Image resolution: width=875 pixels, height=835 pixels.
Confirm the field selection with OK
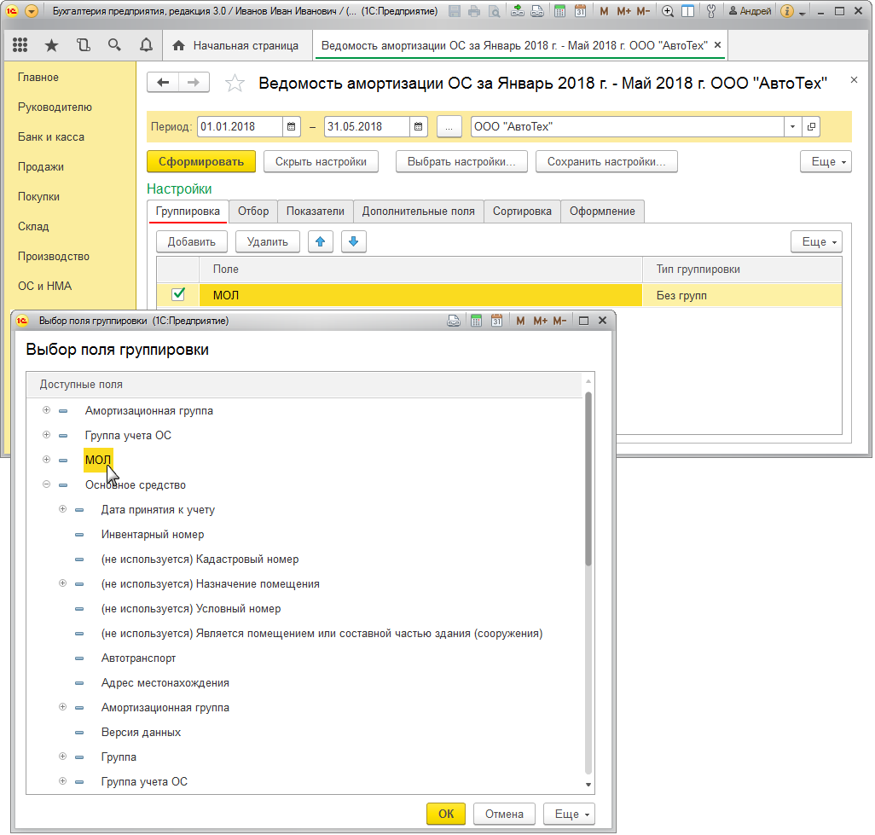tap(446, 814)
